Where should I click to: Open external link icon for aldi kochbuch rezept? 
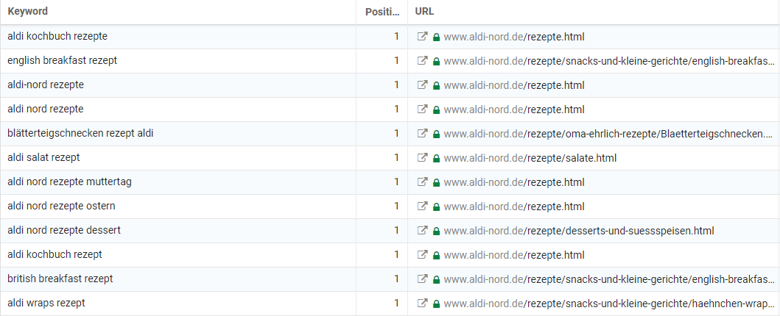tap(422, 255)
